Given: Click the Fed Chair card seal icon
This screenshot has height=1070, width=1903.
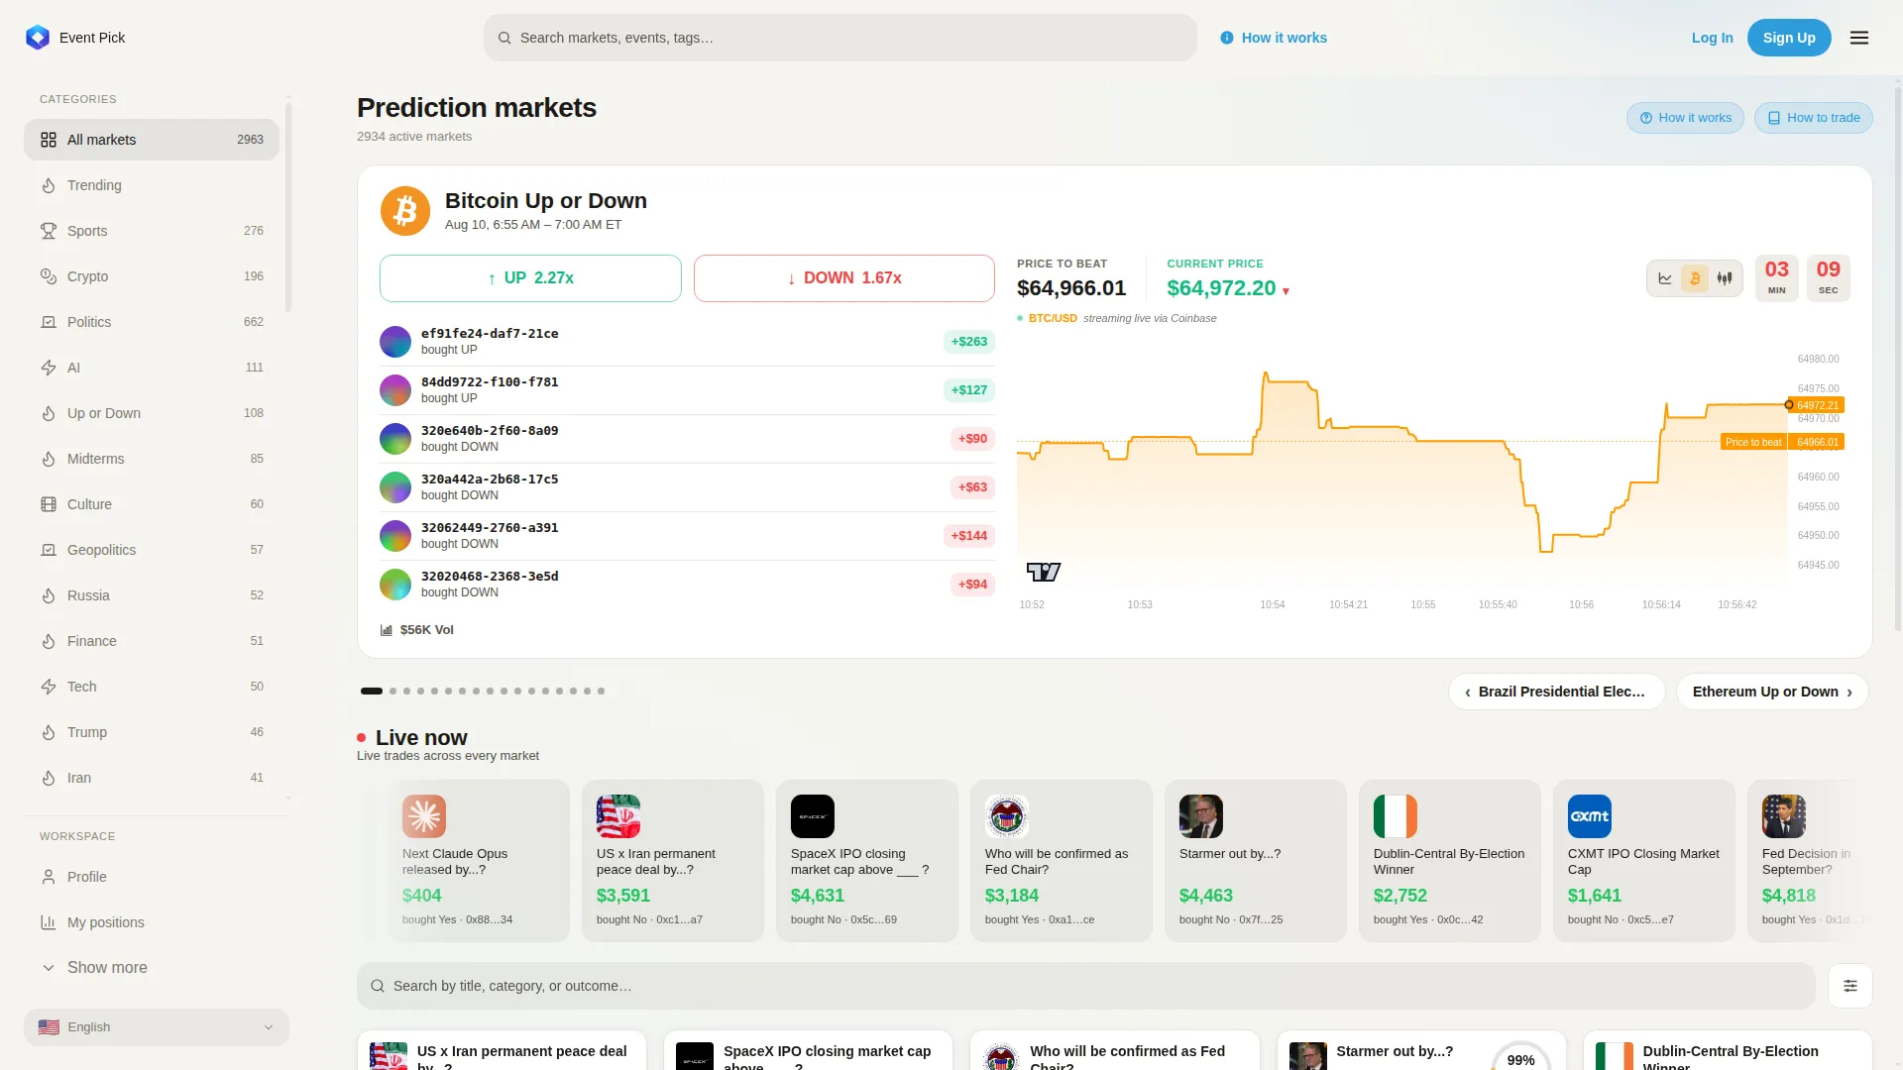Looking at the screenshot, I should (1007, 816).
